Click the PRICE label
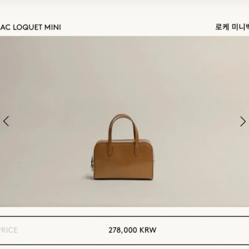 coord(8,230)
